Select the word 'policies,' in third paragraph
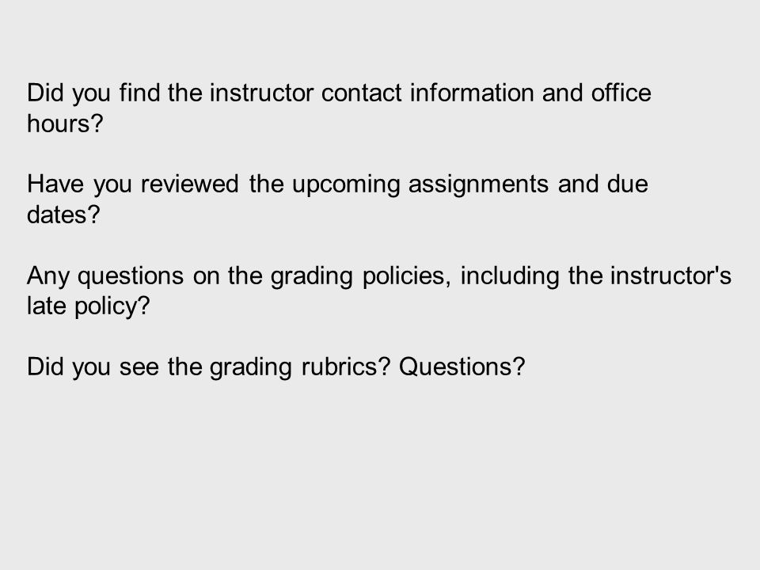This screenshot has width=760, height=570. tap(407, 276)
